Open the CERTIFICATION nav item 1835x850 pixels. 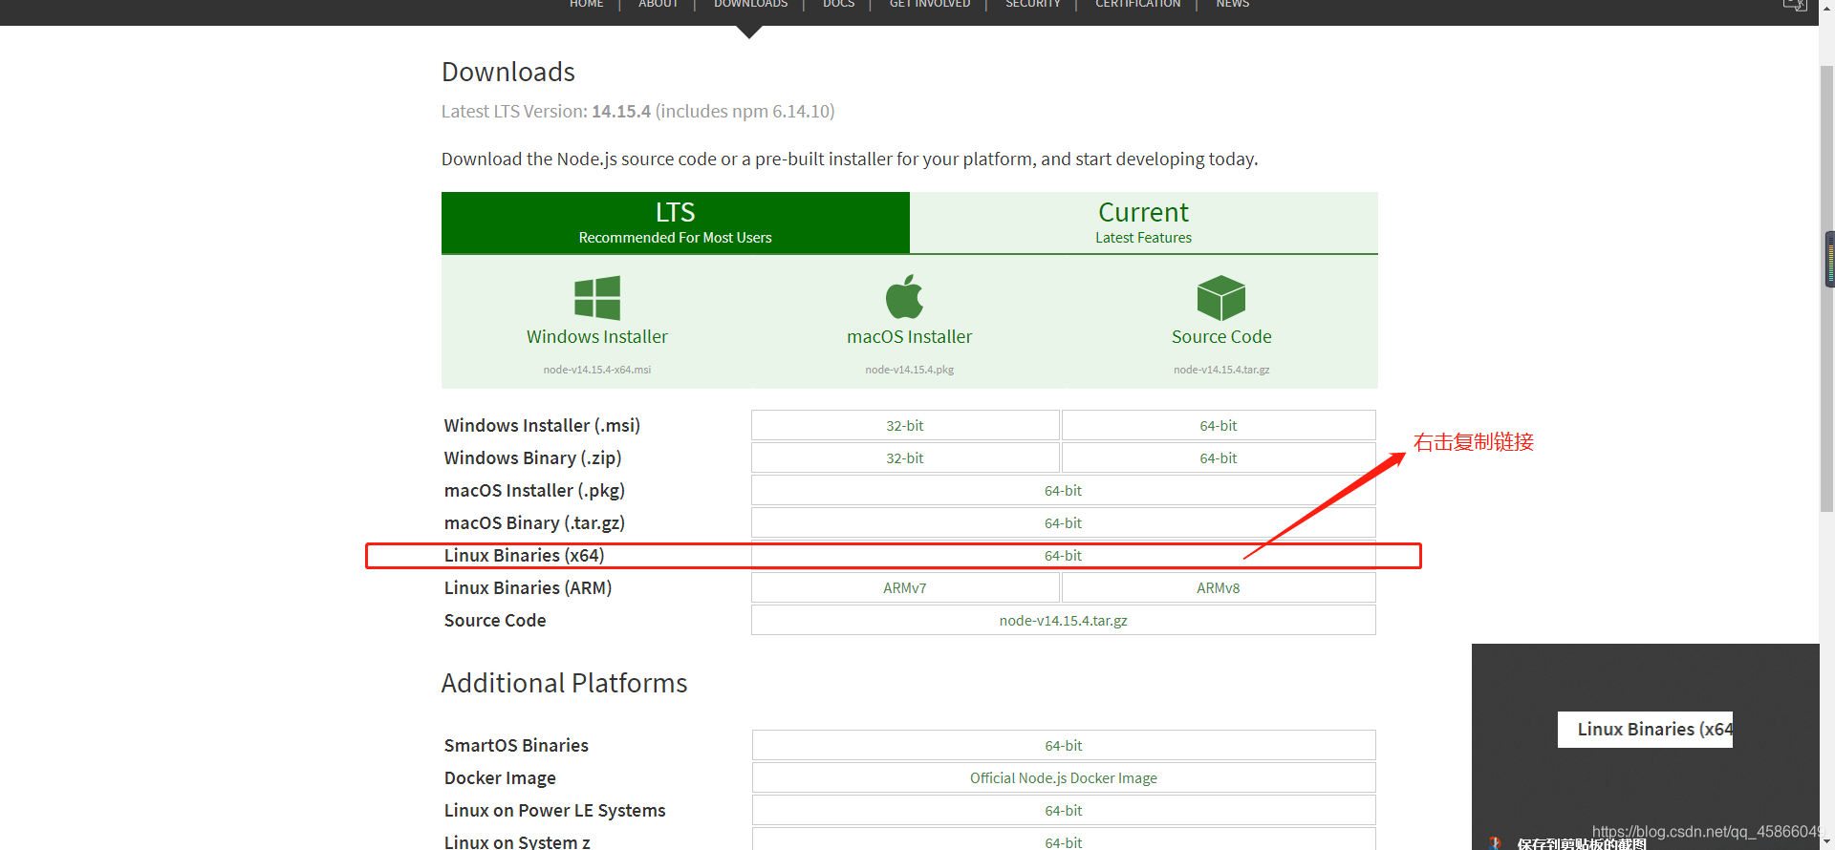(x=1138, y=5)
